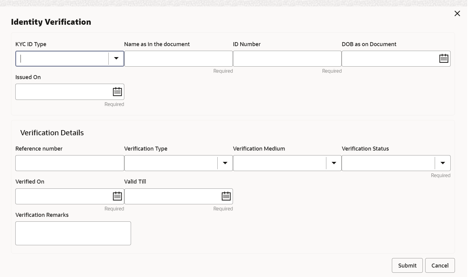Screen dimensions: 469x277
Task: Click the Verified On date input
Action: tap(63, 196)
